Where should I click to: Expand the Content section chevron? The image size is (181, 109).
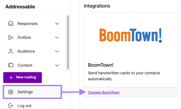tap(57, 65)
